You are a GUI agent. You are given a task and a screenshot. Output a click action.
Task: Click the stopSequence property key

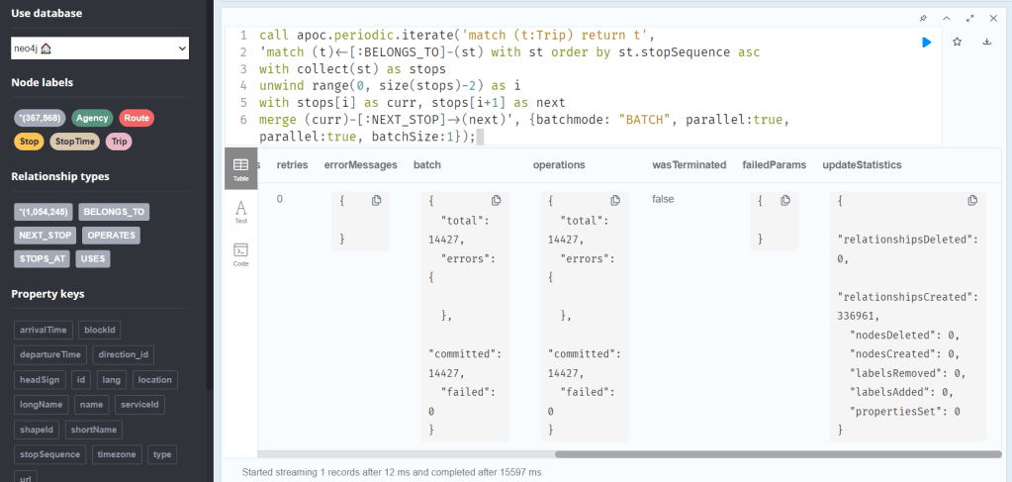[x=46, y=454]
